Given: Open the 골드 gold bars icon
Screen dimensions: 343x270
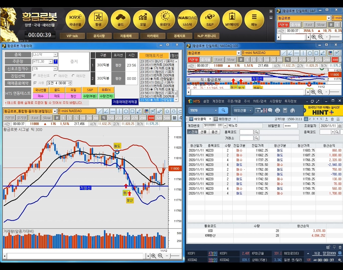Looking at the screenshot, I should click(x=121, y=20).
